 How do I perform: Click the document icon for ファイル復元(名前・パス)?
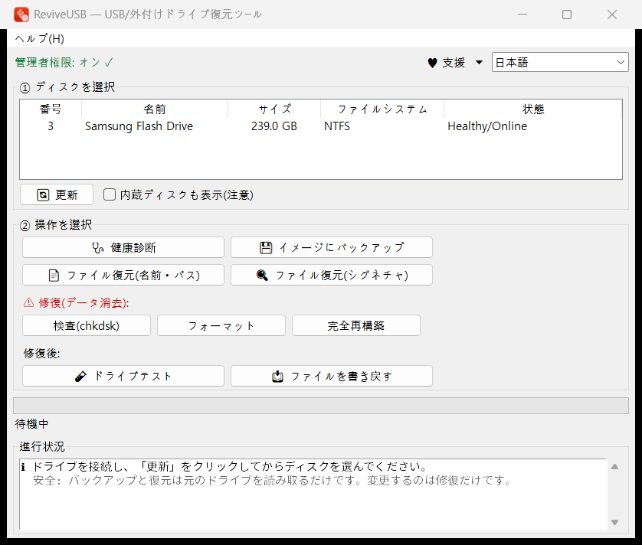[x=54, y=276]
